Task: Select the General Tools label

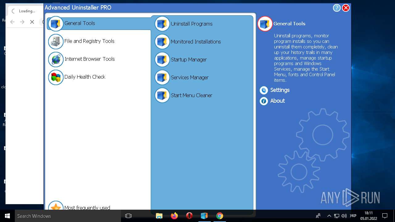Action: pyautogui.click(x=80, y=23)
